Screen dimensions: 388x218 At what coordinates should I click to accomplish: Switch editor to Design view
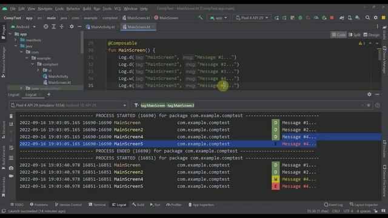pyautogui.click(x=371, y=35)
